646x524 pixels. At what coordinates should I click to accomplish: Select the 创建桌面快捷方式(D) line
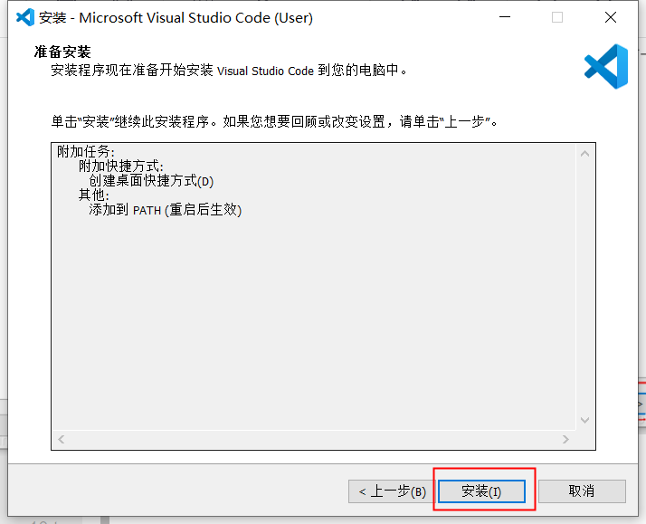coord(151,180)
